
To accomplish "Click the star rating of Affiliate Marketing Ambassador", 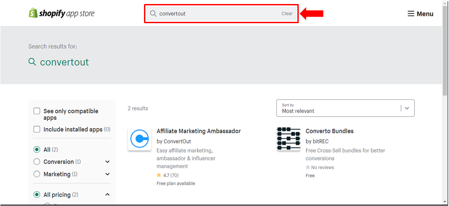I will coord(159,175).
